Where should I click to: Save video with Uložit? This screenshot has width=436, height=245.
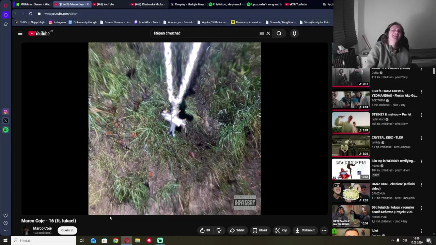tap(260, 230)
